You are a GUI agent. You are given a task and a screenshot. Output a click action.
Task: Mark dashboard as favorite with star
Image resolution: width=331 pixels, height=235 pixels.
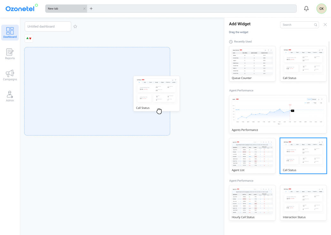coord(75,26)
